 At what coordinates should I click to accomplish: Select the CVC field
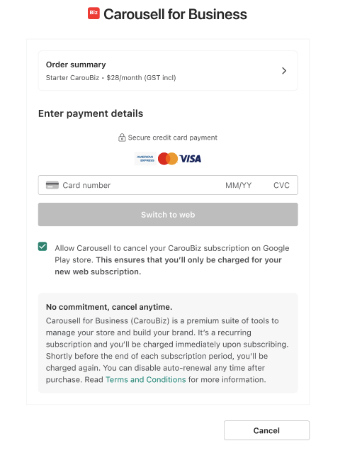coord(281,185)
